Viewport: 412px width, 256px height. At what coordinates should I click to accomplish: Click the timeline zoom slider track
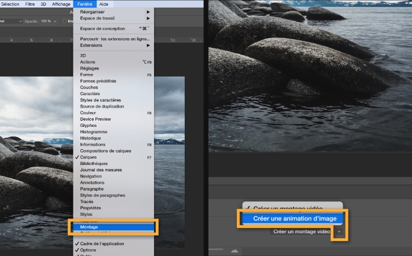216,249
